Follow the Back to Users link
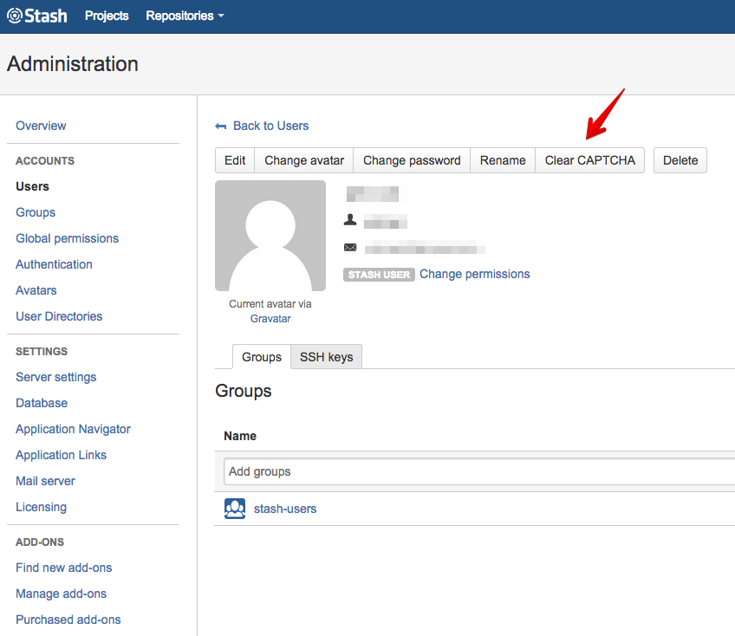Viewport: 735px width, 636px height. pyautogui.click(x=271, y=127)
